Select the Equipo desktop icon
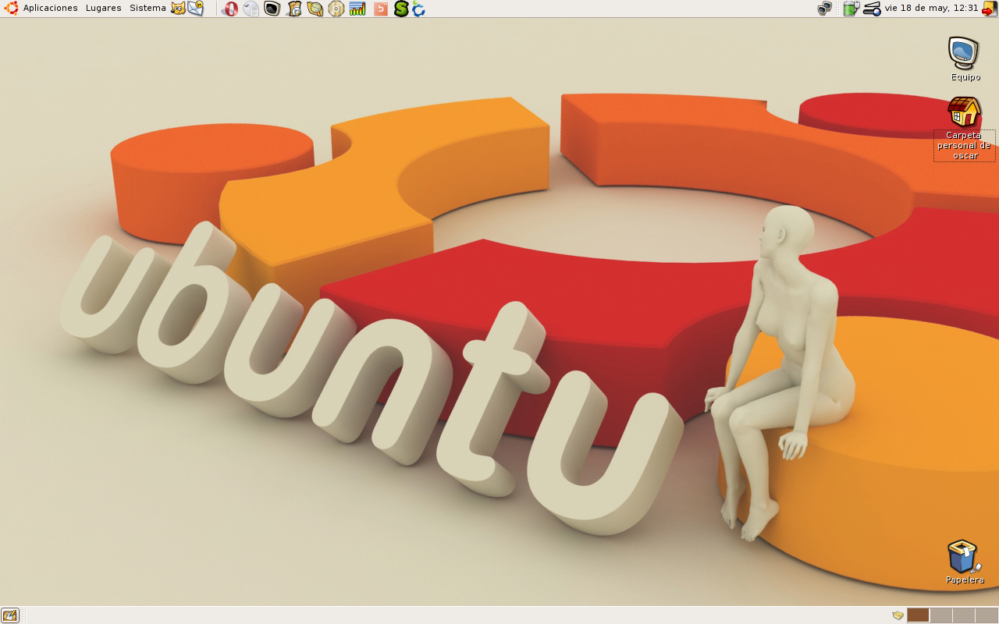Screen dimensions: 999x624 [x=965, y=58]
